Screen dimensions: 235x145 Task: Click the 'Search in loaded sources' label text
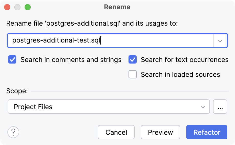[x=180, y=75]
